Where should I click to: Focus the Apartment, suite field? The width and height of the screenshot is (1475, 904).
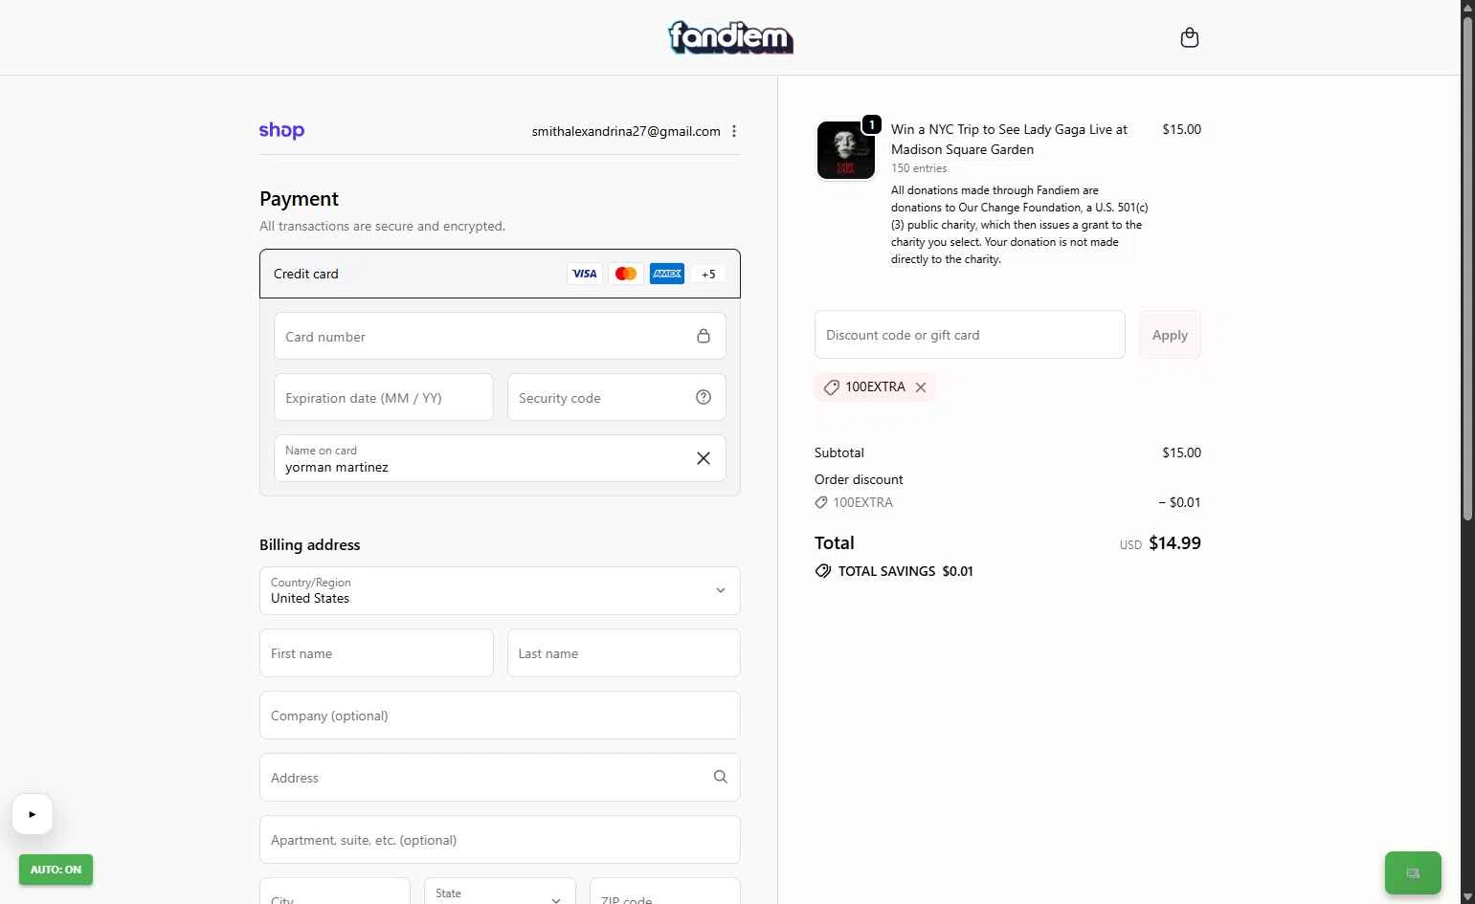[x=500, y=839]
